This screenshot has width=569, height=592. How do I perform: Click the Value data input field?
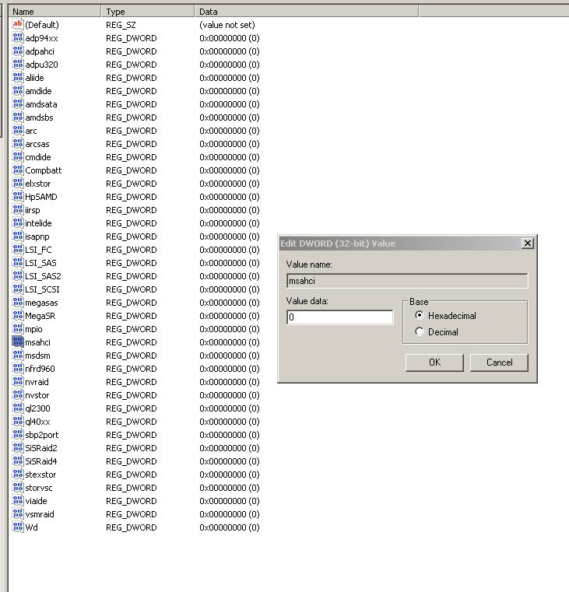click(x=339, y=317)
